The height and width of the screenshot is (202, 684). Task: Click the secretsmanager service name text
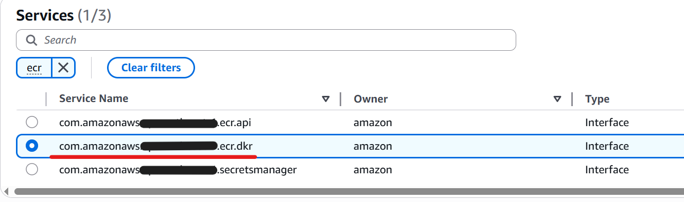pyautogui.click(x=178, y=170)
